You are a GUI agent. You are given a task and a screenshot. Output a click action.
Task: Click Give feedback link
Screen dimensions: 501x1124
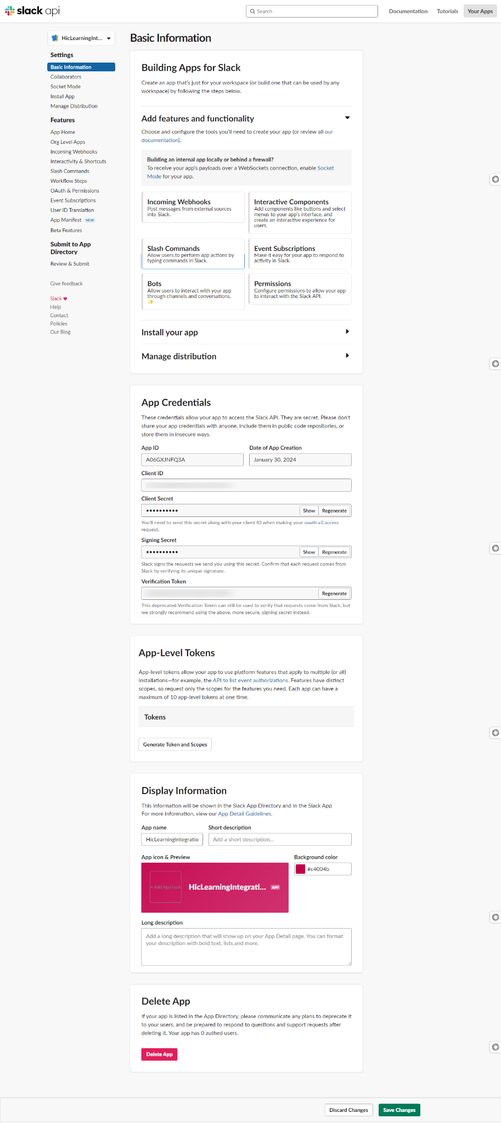click(x=66, y=284)
